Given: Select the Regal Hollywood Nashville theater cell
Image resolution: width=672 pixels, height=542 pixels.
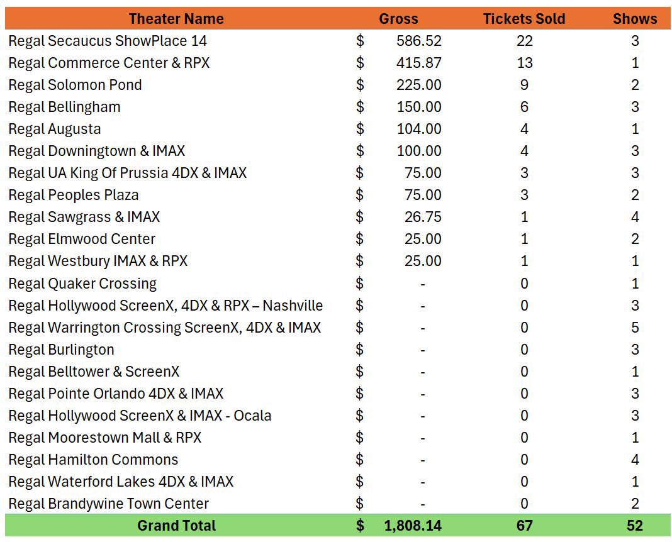Looking at the screenshot, I should click(165, 306).
